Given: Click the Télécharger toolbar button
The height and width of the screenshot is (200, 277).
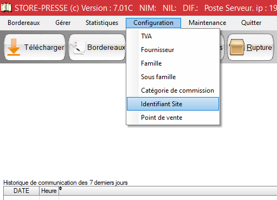Looking at the screenshot, I should [x=35, y=47].
